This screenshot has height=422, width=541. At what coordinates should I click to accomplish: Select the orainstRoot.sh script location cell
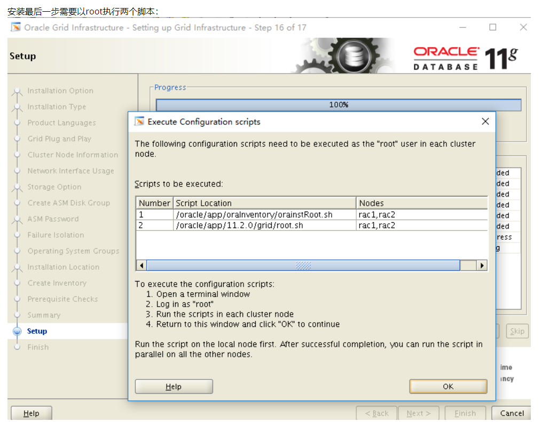pyautogui.click(x=264, y=215)
